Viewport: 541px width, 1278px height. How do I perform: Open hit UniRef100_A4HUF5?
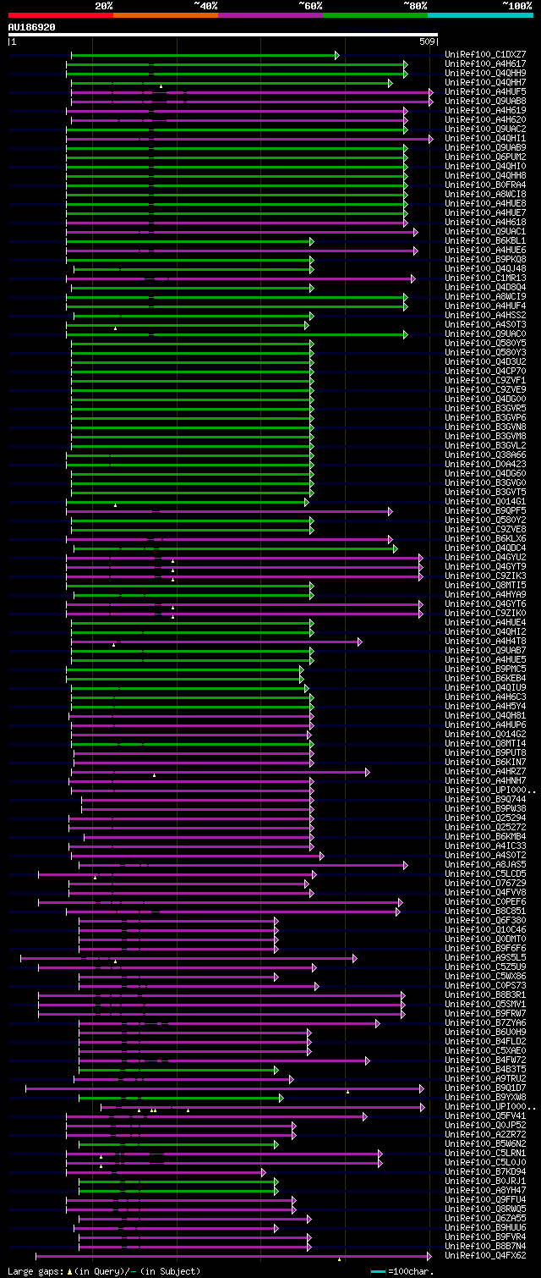(485, 92)
